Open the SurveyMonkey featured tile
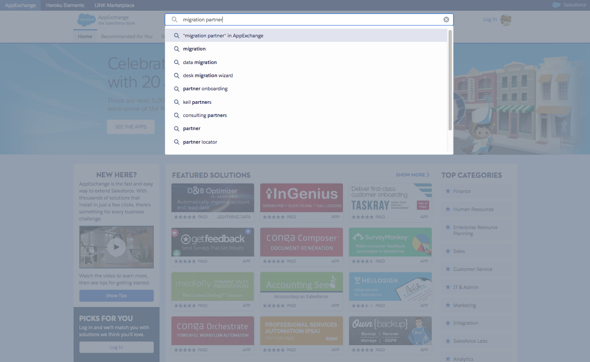Screen dimensions: 590x362 pyautogui.click(x=390, y=247)
